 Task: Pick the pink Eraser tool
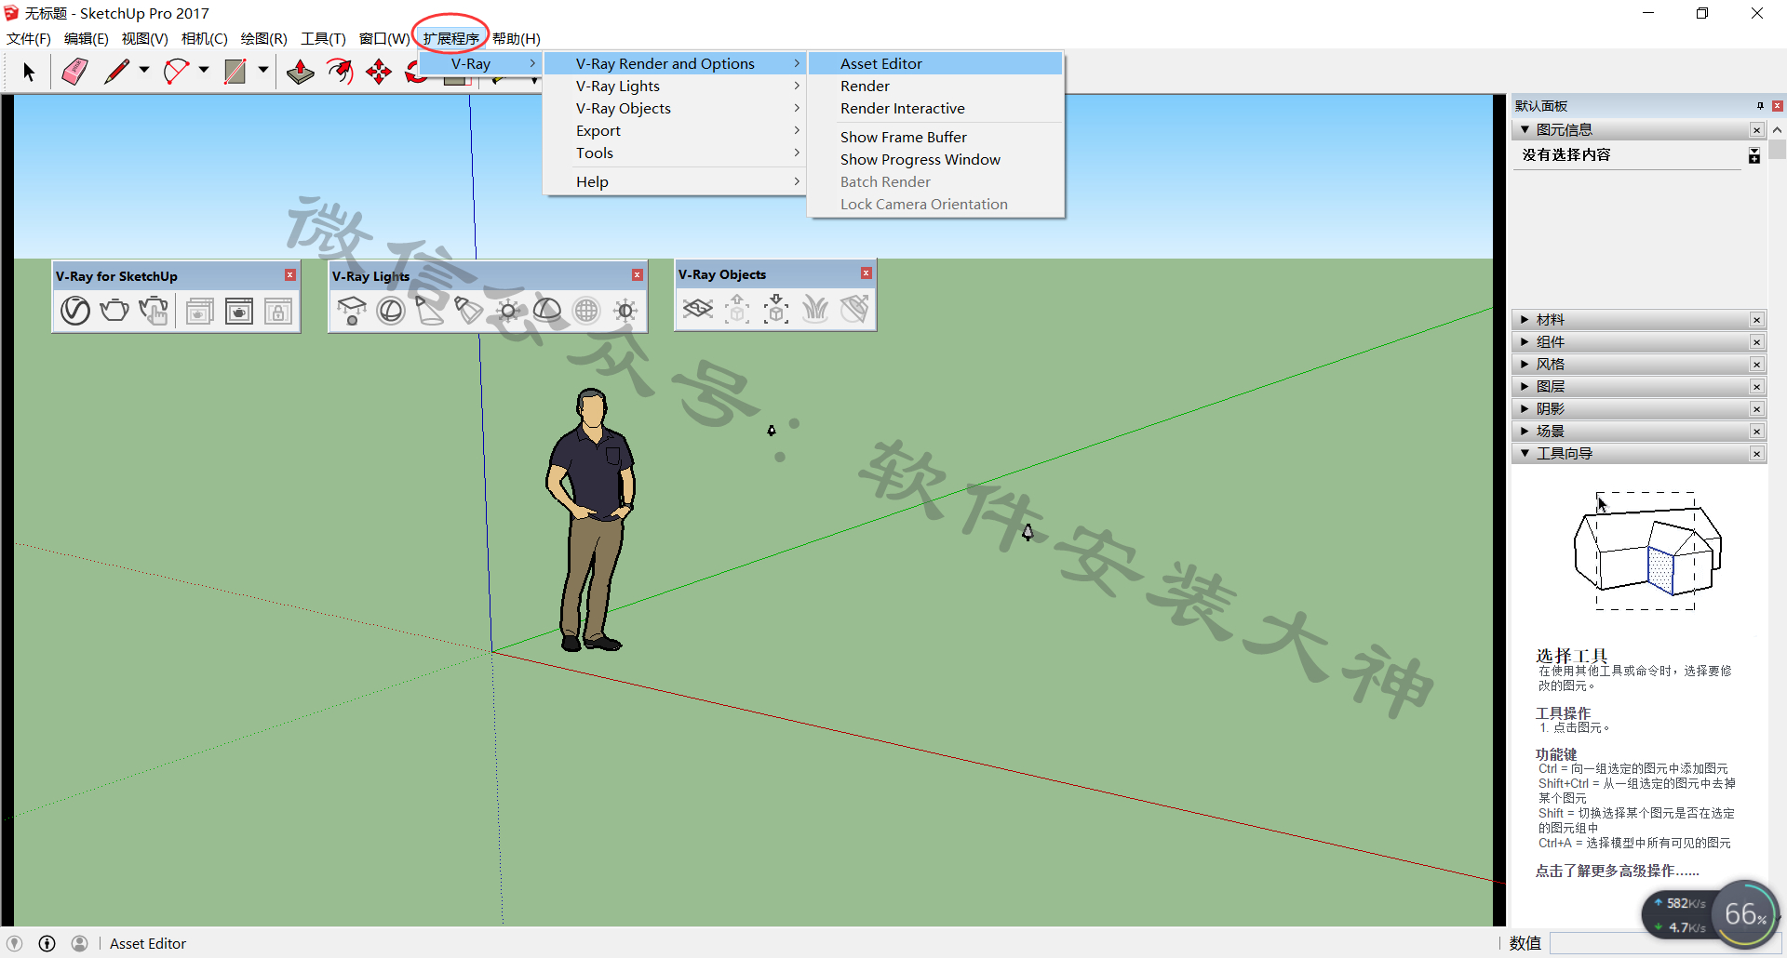click(x=74, y=72)
